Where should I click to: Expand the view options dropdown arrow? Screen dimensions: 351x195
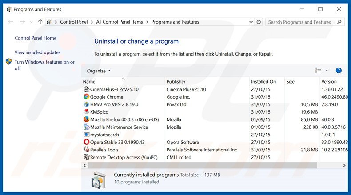click(x=327, y=71)
